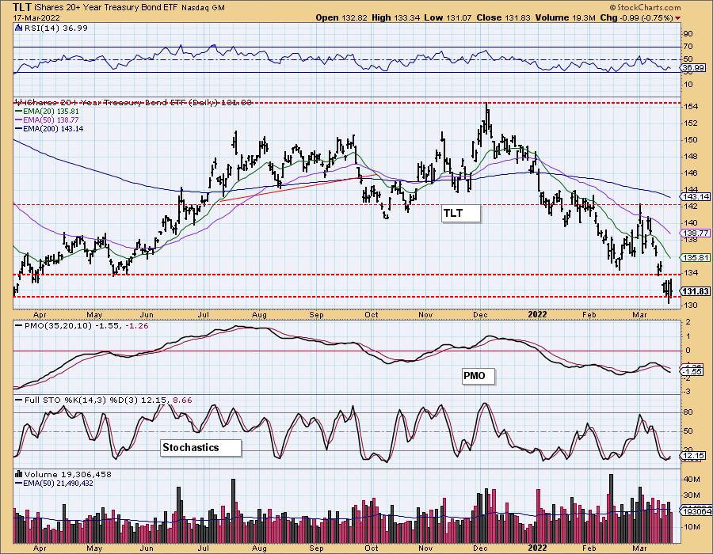The width and height of the screenshot is (713, 554).
Task: Click the RSI(14) 36.99 legend label
Action: click(x=55, y=28)
